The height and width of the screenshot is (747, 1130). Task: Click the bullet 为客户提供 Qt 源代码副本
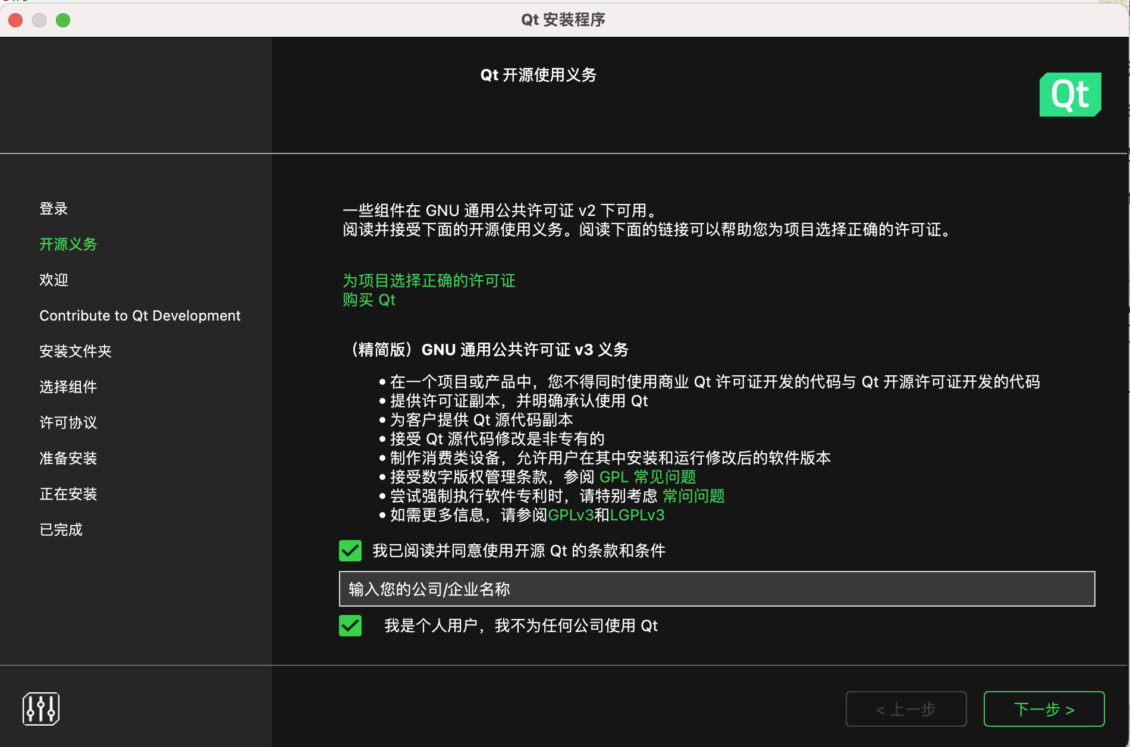[x=481, y=420]
